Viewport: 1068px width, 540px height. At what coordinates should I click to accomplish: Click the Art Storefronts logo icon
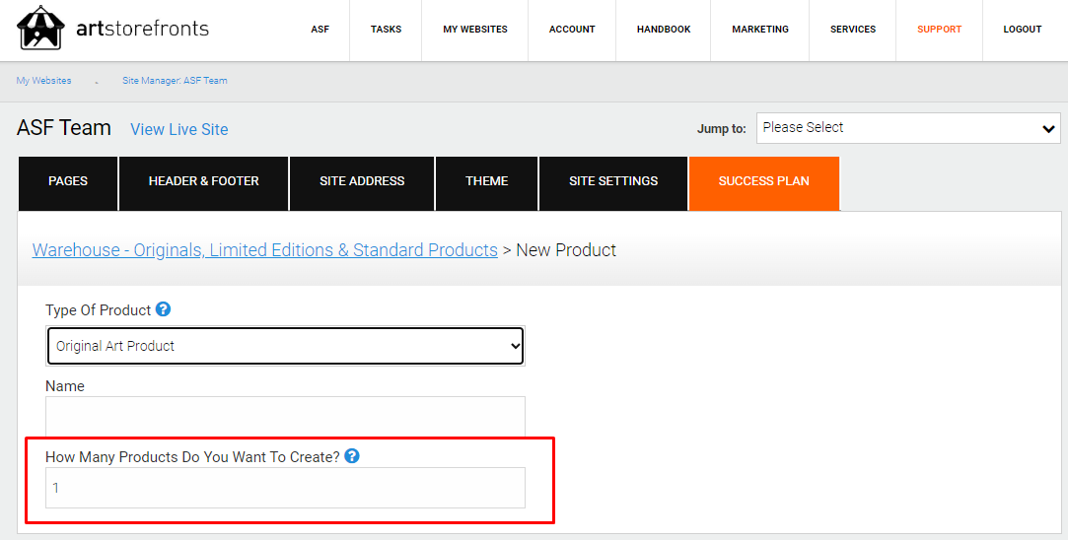[41, 29]
